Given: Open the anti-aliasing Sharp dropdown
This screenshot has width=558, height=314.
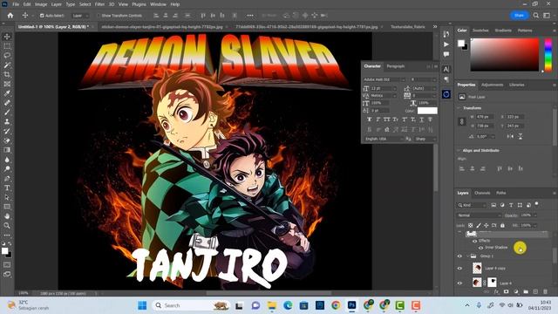Looking at the screenshot, I should point(425,139).
